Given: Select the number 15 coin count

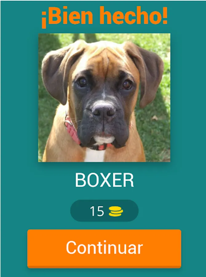Looking at the screenshot, I should pyautogui.click(x=97, y=211).
